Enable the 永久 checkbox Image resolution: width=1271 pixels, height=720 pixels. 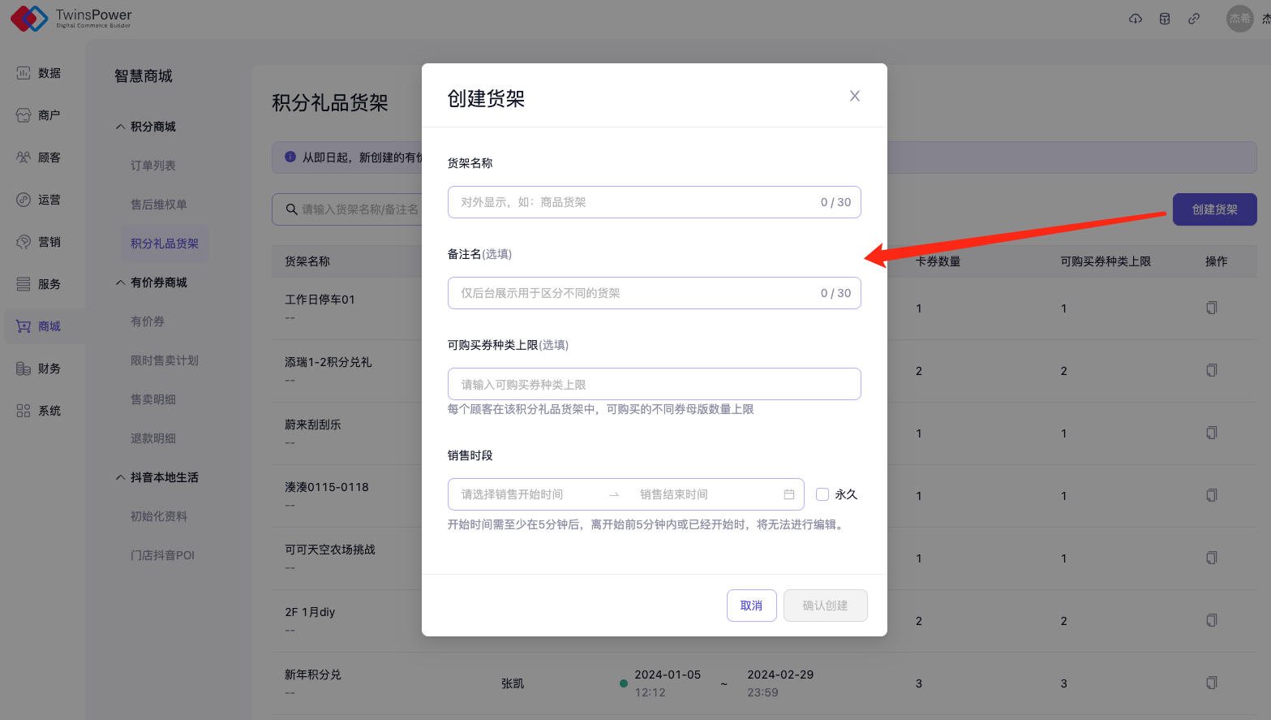(x=822, y=494)
